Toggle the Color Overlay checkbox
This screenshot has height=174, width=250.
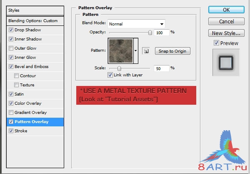point(11,103)
